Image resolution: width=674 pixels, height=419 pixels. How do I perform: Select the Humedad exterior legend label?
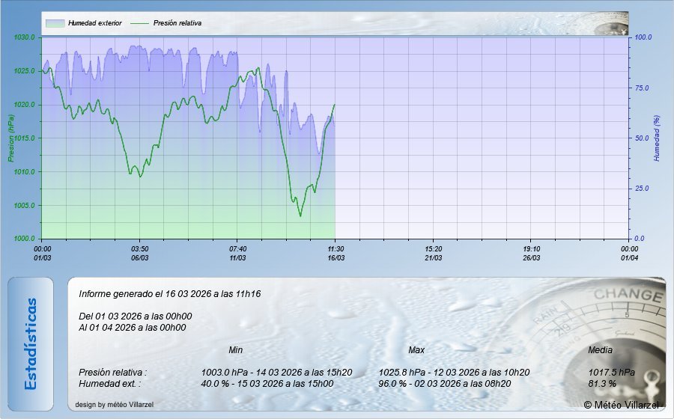(x=94, y=23)
